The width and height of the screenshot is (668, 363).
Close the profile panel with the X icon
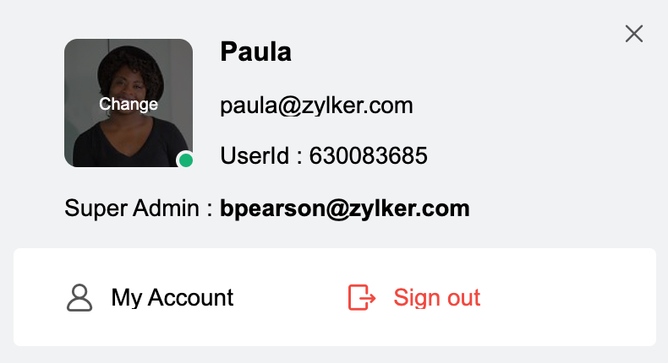coord(634,34)
